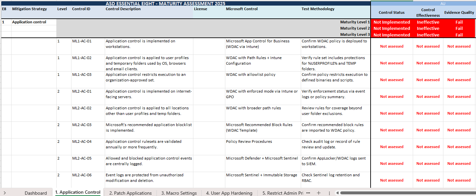This screenshot has width=476, height=196.
Task: Go to the 3. Macro Settings tab
Action: (179, 193)
